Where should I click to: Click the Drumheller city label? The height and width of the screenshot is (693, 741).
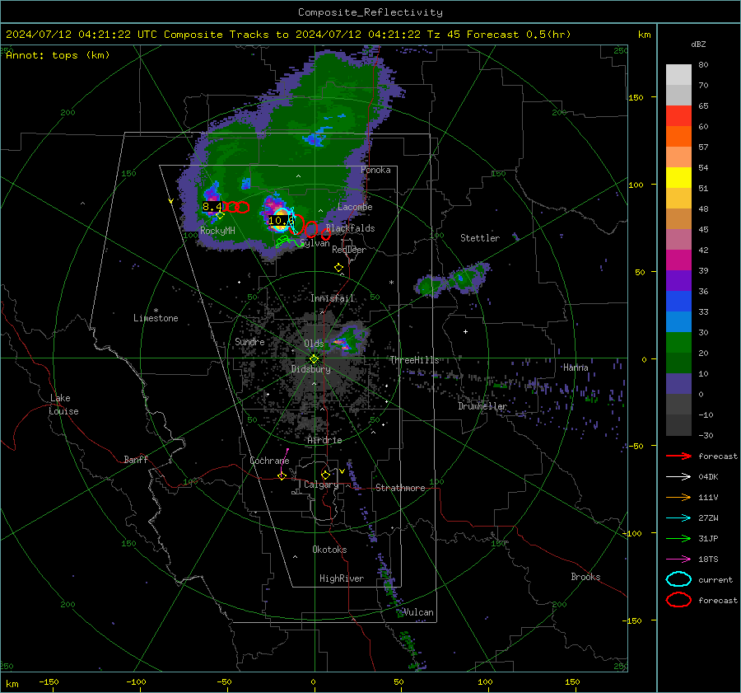482,406
